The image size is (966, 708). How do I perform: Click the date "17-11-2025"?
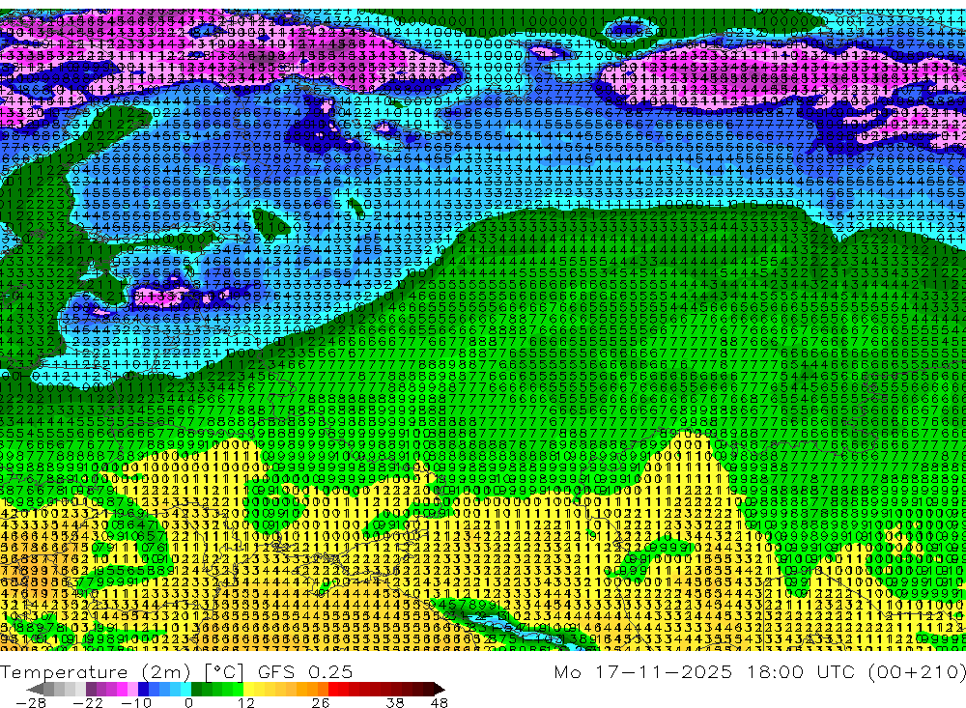[x=664, y=671]
